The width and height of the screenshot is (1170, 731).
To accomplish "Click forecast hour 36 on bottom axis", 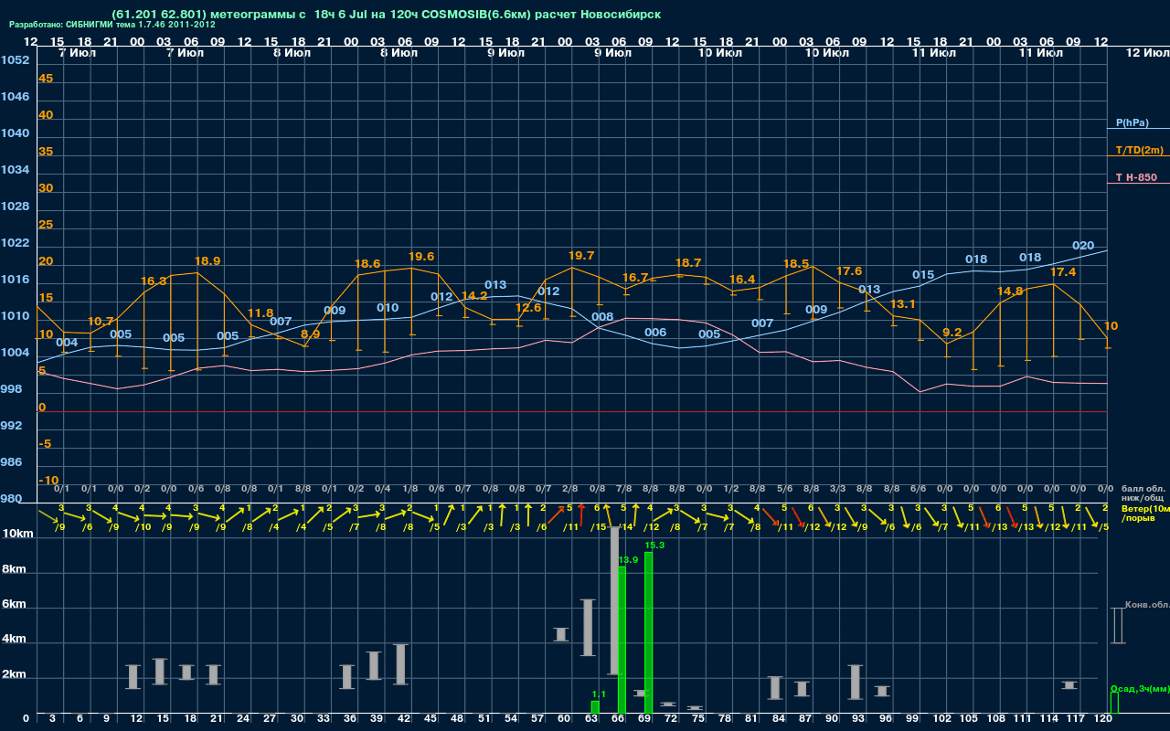I will [350, 720].
